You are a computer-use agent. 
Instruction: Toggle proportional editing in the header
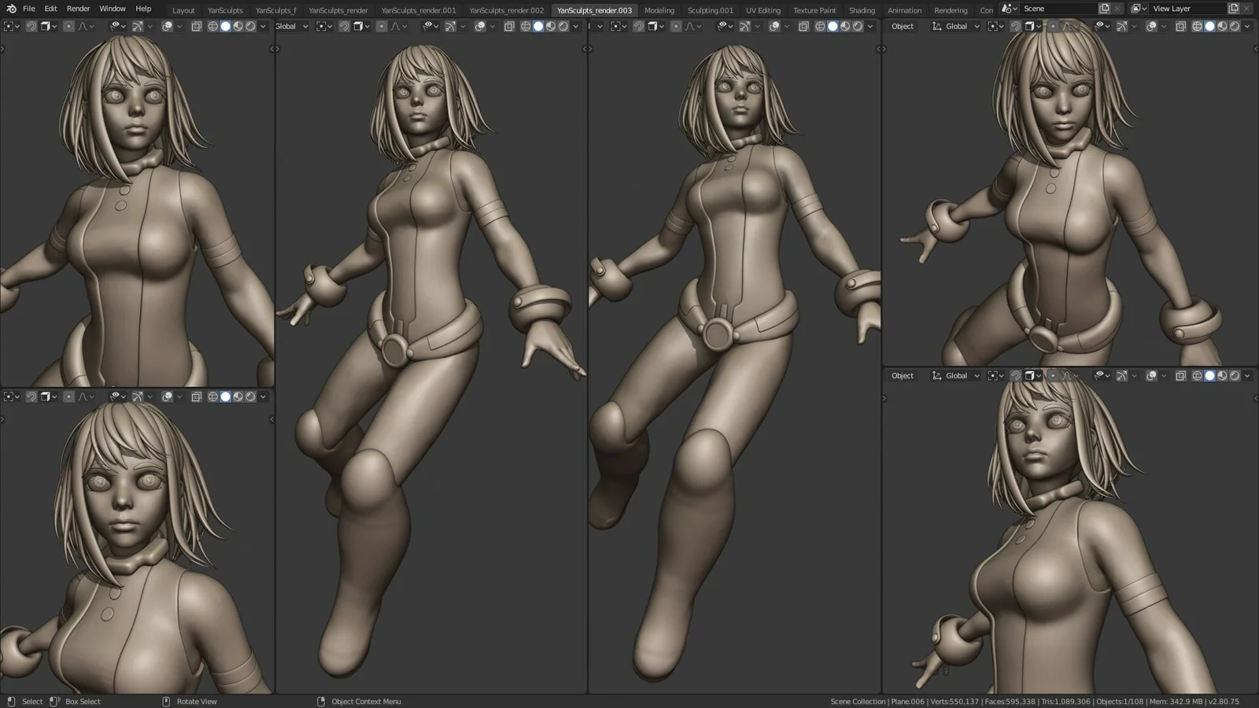1054,26
